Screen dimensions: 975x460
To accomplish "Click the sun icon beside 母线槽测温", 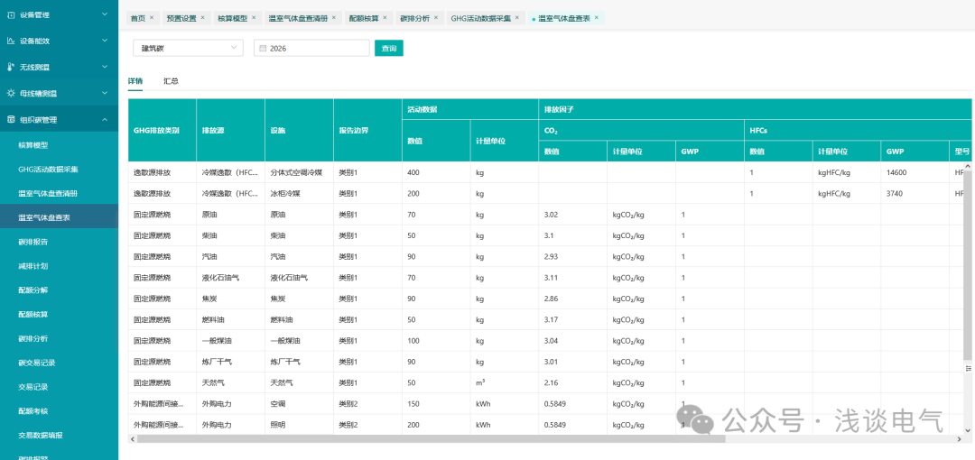I will tap(11, 93).
